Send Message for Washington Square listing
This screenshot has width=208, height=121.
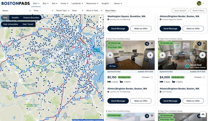[118, 29]
